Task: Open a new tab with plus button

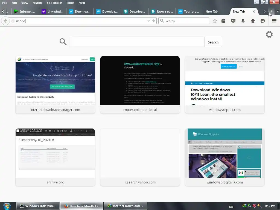Action: (271, 11)
